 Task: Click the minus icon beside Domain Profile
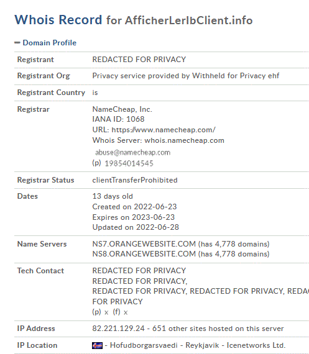[17, 43]
